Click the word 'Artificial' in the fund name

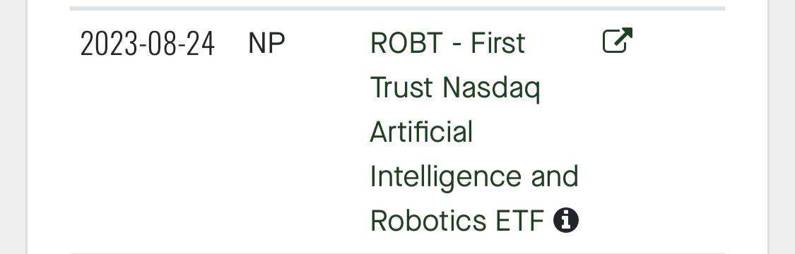click(x=421, y=131)
